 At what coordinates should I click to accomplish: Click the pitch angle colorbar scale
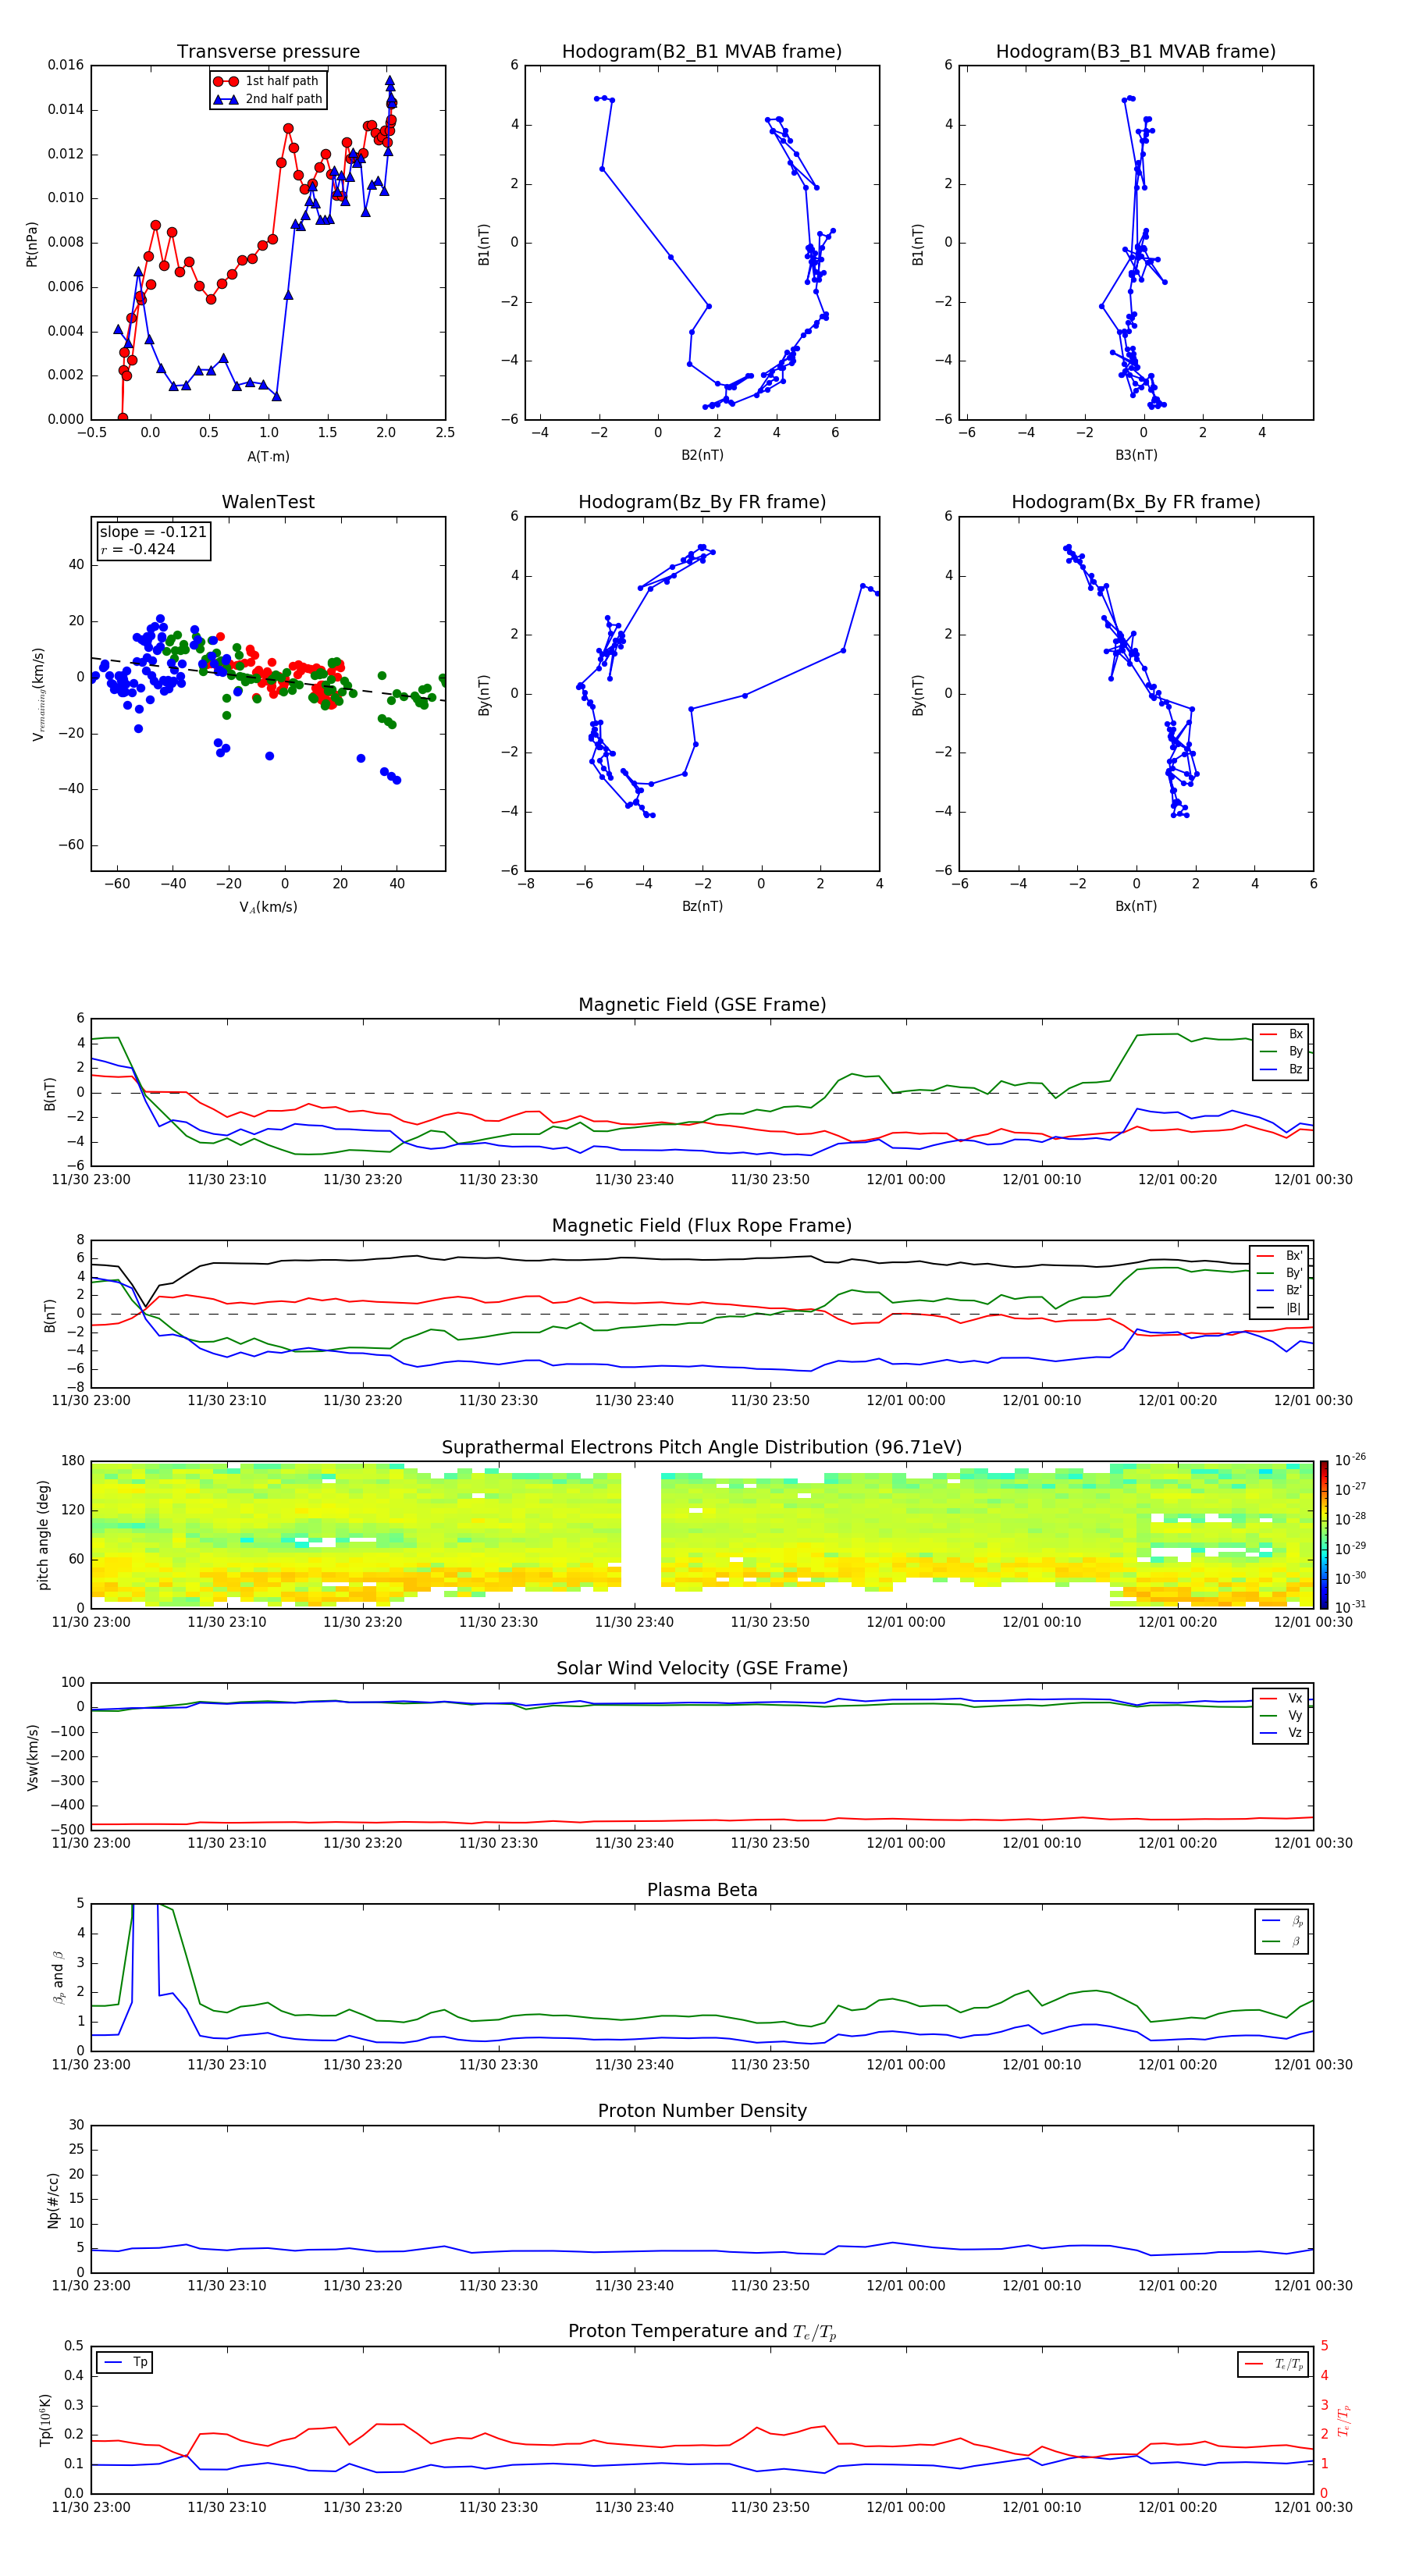point(1324,1534)
